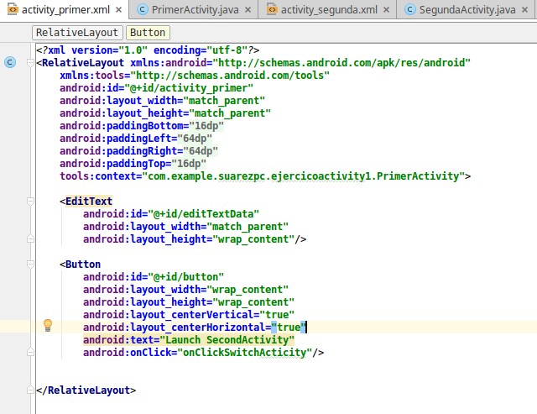Viewport: 537px width, 414px height.
Task: Click the PrimerActivity.java class icon
Action: point(143,10)
